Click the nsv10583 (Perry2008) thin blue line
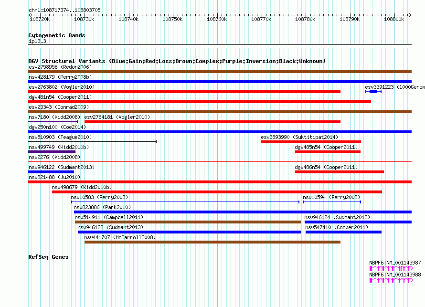This screenshot has height=307, width=425. pos(185,202)
